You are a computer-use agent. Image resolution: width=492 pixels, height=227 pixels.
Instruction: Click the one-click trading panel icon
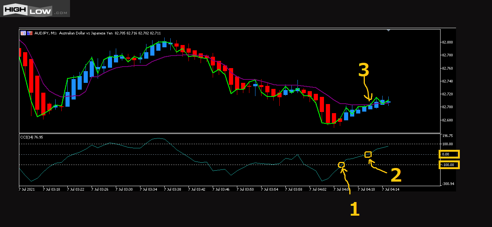pyautogui.click(x=29, y=33)
